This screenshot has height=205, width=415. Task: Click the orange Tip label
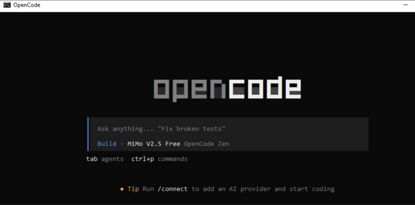133,189
